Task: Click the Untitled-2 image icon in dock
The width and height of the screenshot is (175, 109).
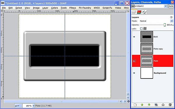Action: click(133, 6)
